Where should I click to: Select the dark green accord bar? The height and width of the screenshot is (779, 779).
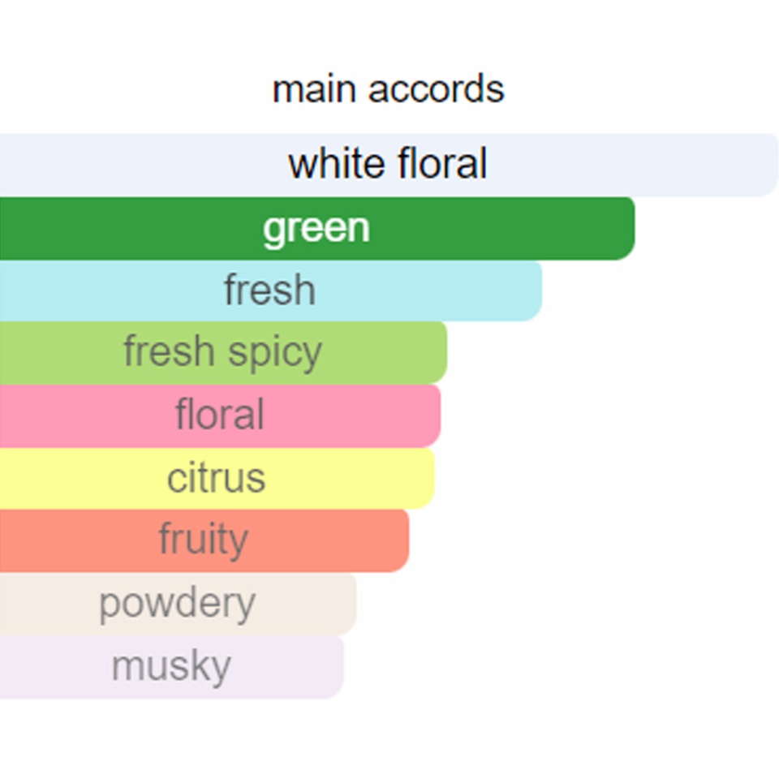pyautogui.click(x=317, y=228)
